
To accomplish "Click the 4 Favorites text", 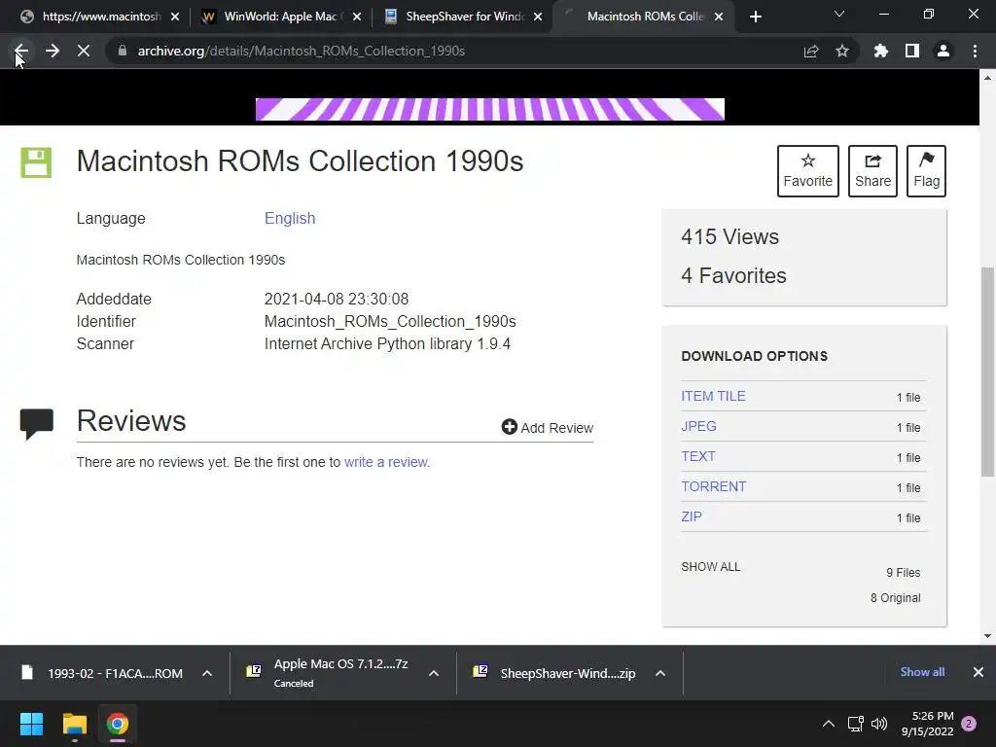I will coord(733,275).
